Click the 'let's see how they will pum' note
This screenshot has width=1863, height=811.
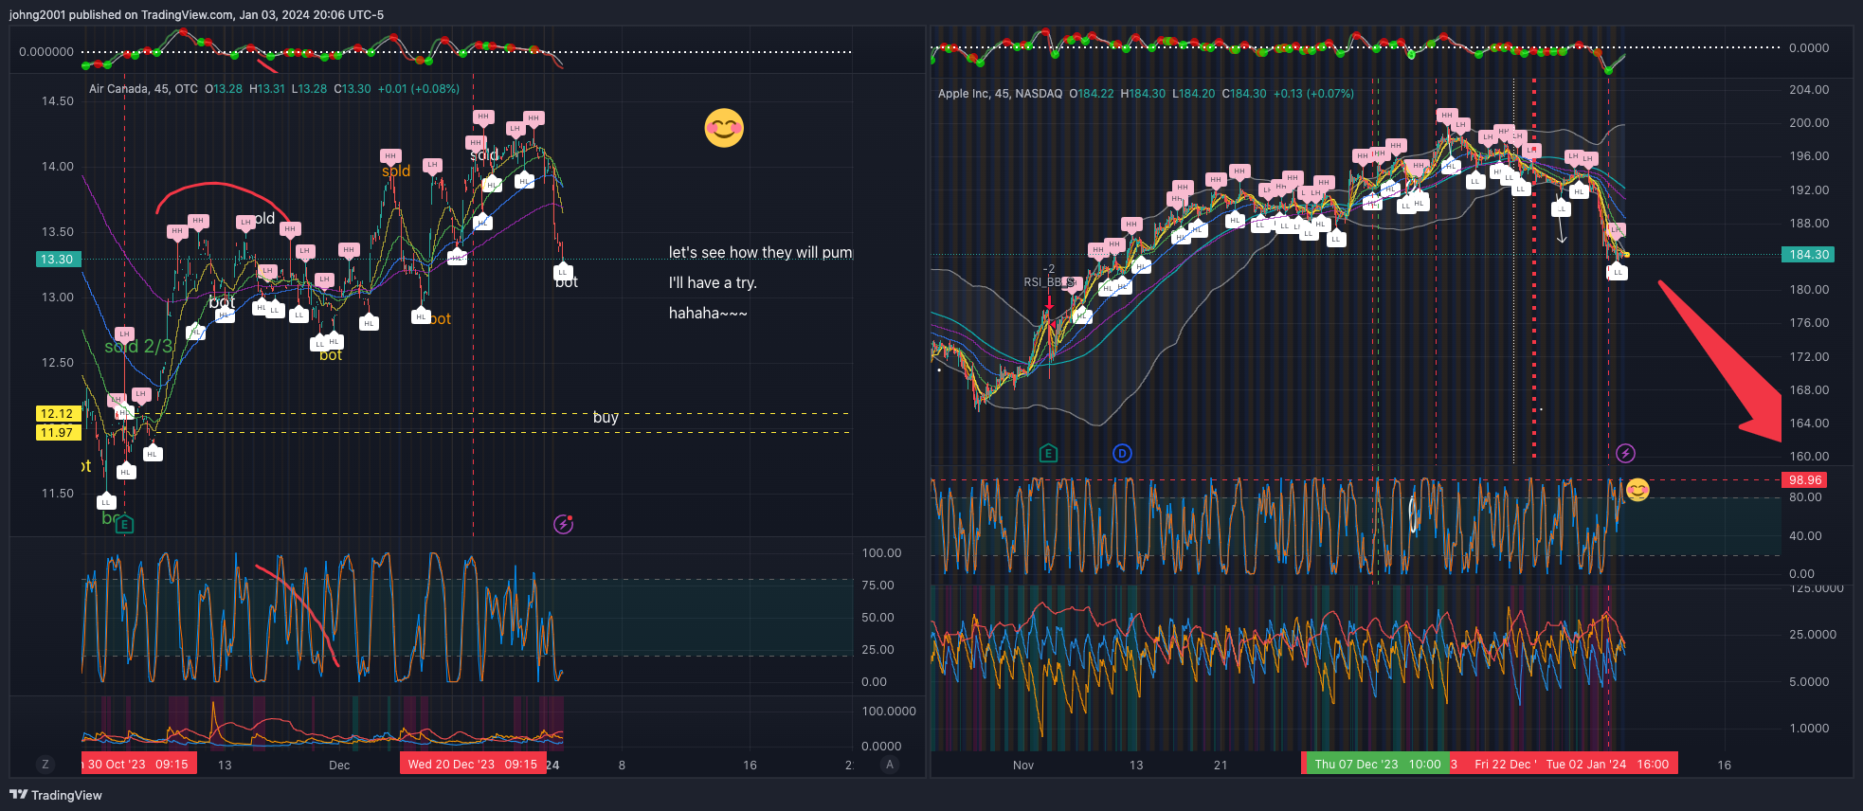[761, 253]
